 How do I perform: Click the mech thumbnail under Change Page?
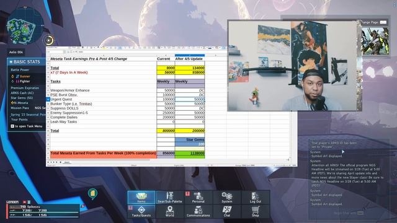pyautogui.click(x=375, y=41)
